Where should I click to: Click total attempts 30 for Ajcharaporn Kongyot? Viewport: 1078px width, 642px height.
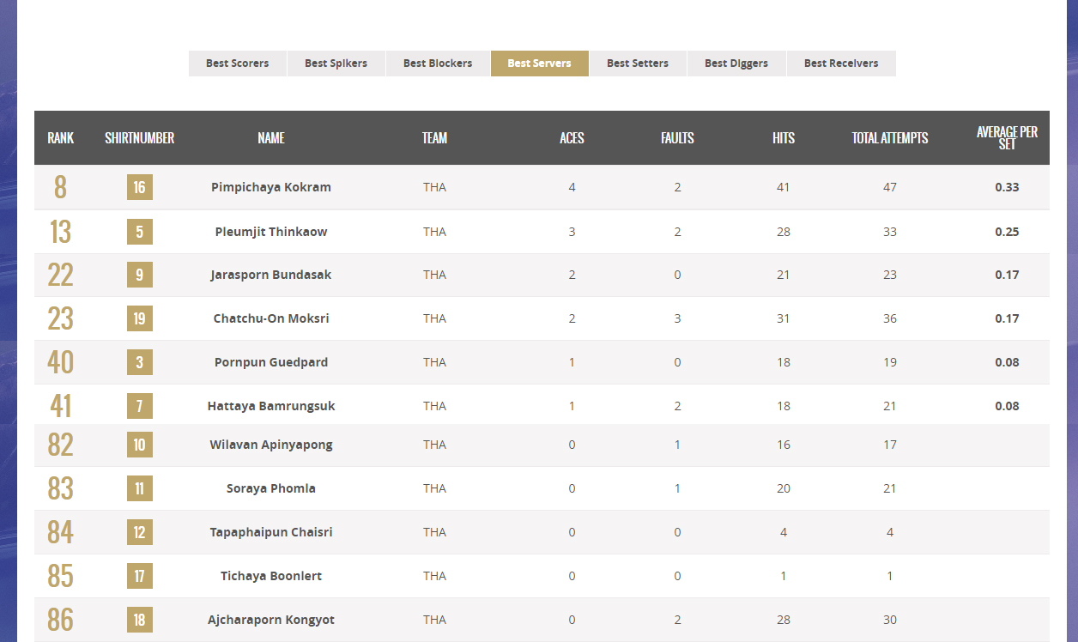(890, 620)
